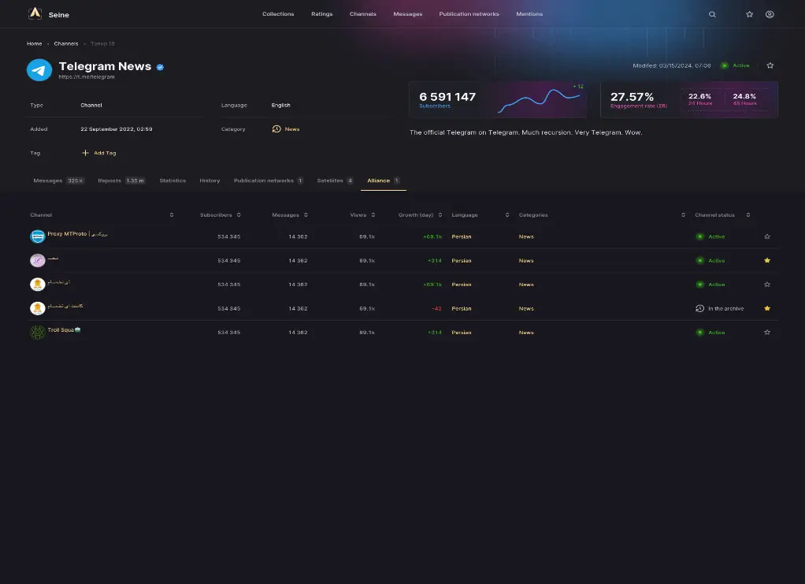Viewport: 805px width, 584px height.
Task: Select the Alliance tab
Action: click(384, 180)
